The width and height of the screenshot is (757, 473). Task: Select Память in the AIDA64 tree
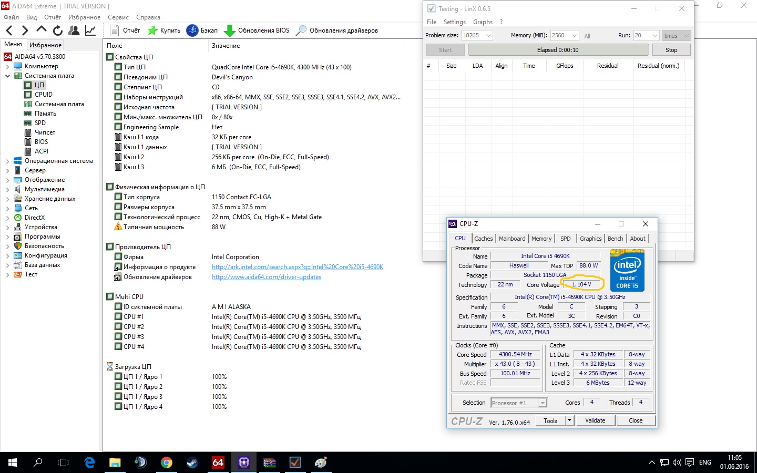coord(45,114)
